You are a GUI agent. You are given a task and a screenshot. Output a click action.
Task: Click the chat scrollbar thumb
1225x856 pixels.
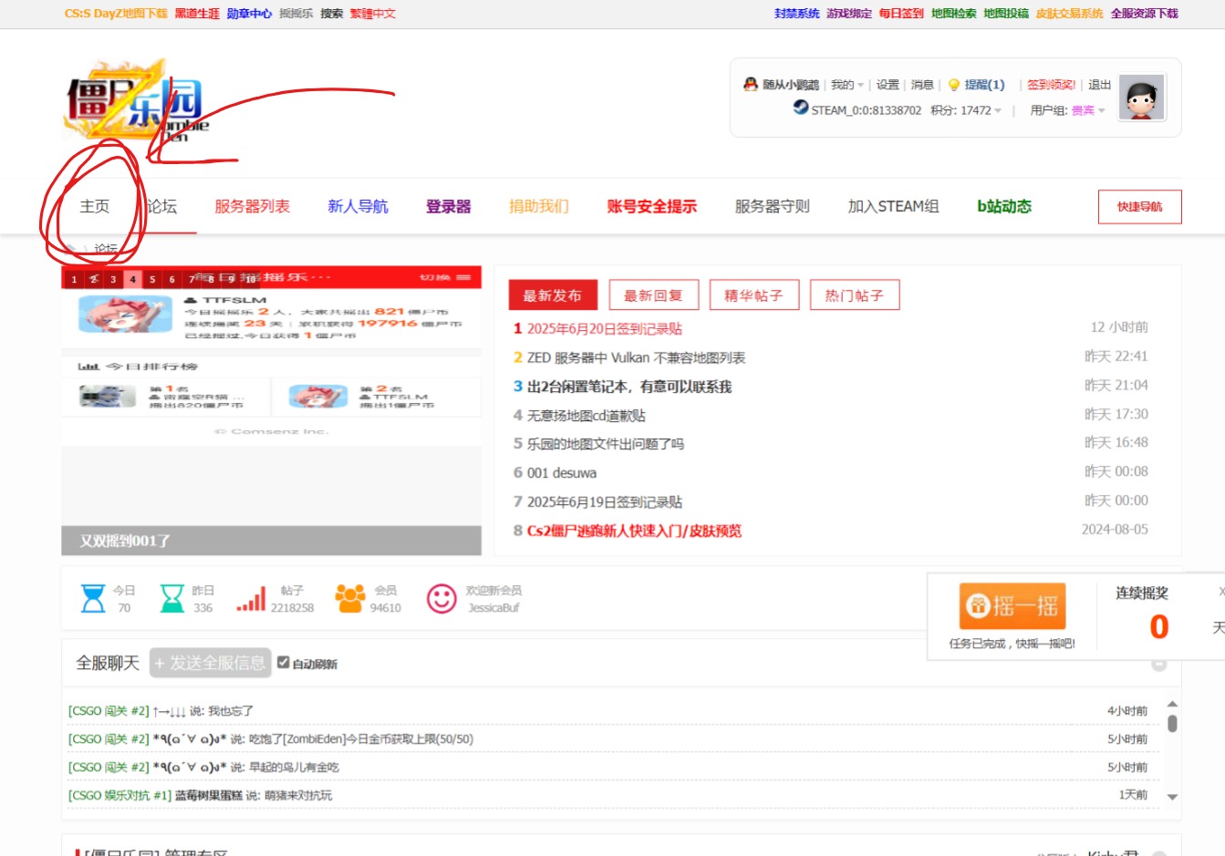[x=1172, y=723]
